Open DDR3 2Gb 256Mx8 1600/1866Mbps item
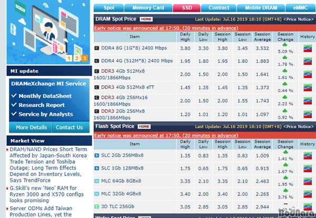The image size is (316, 218). click(120, 114)
